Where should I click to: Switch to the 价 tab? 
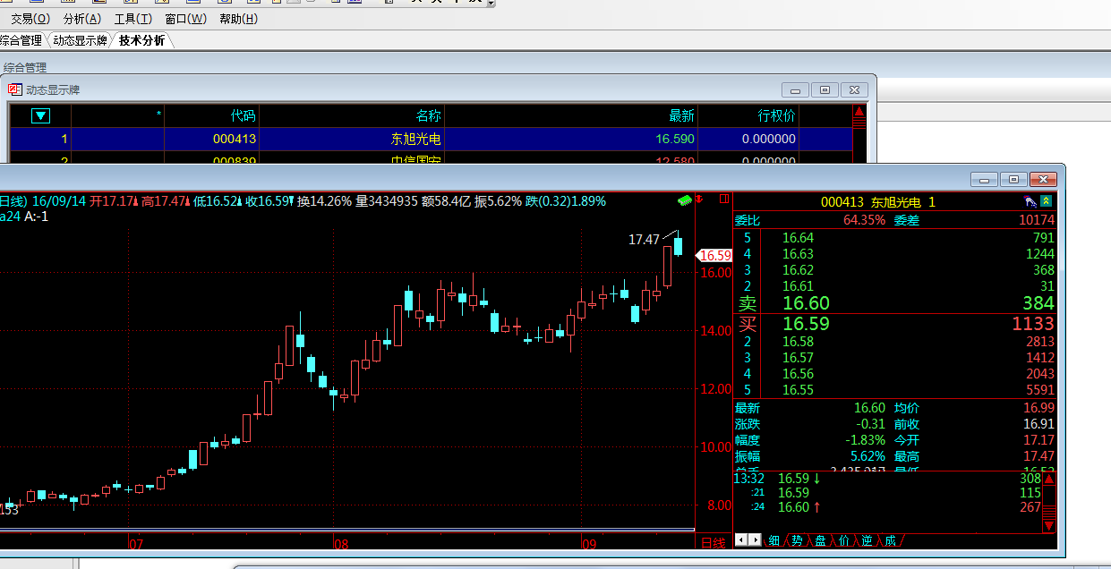(x=843, y=539)
